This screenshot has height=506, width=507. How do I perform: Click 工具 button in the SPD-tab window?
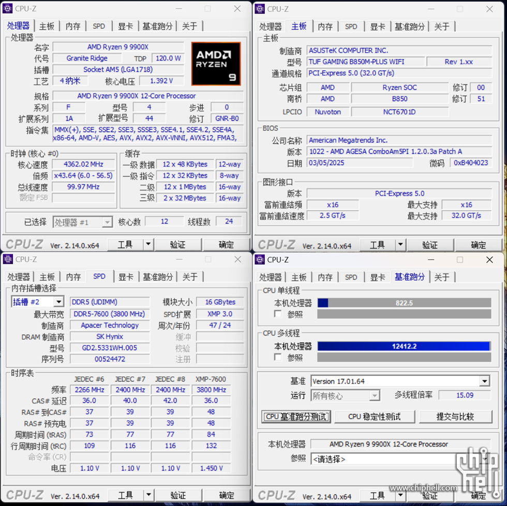click(x=125, y=495)
